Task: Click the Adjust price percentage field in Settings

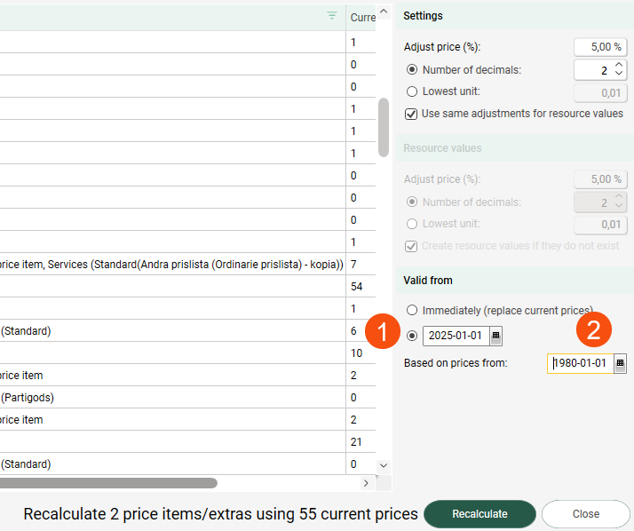Action: 600,47
